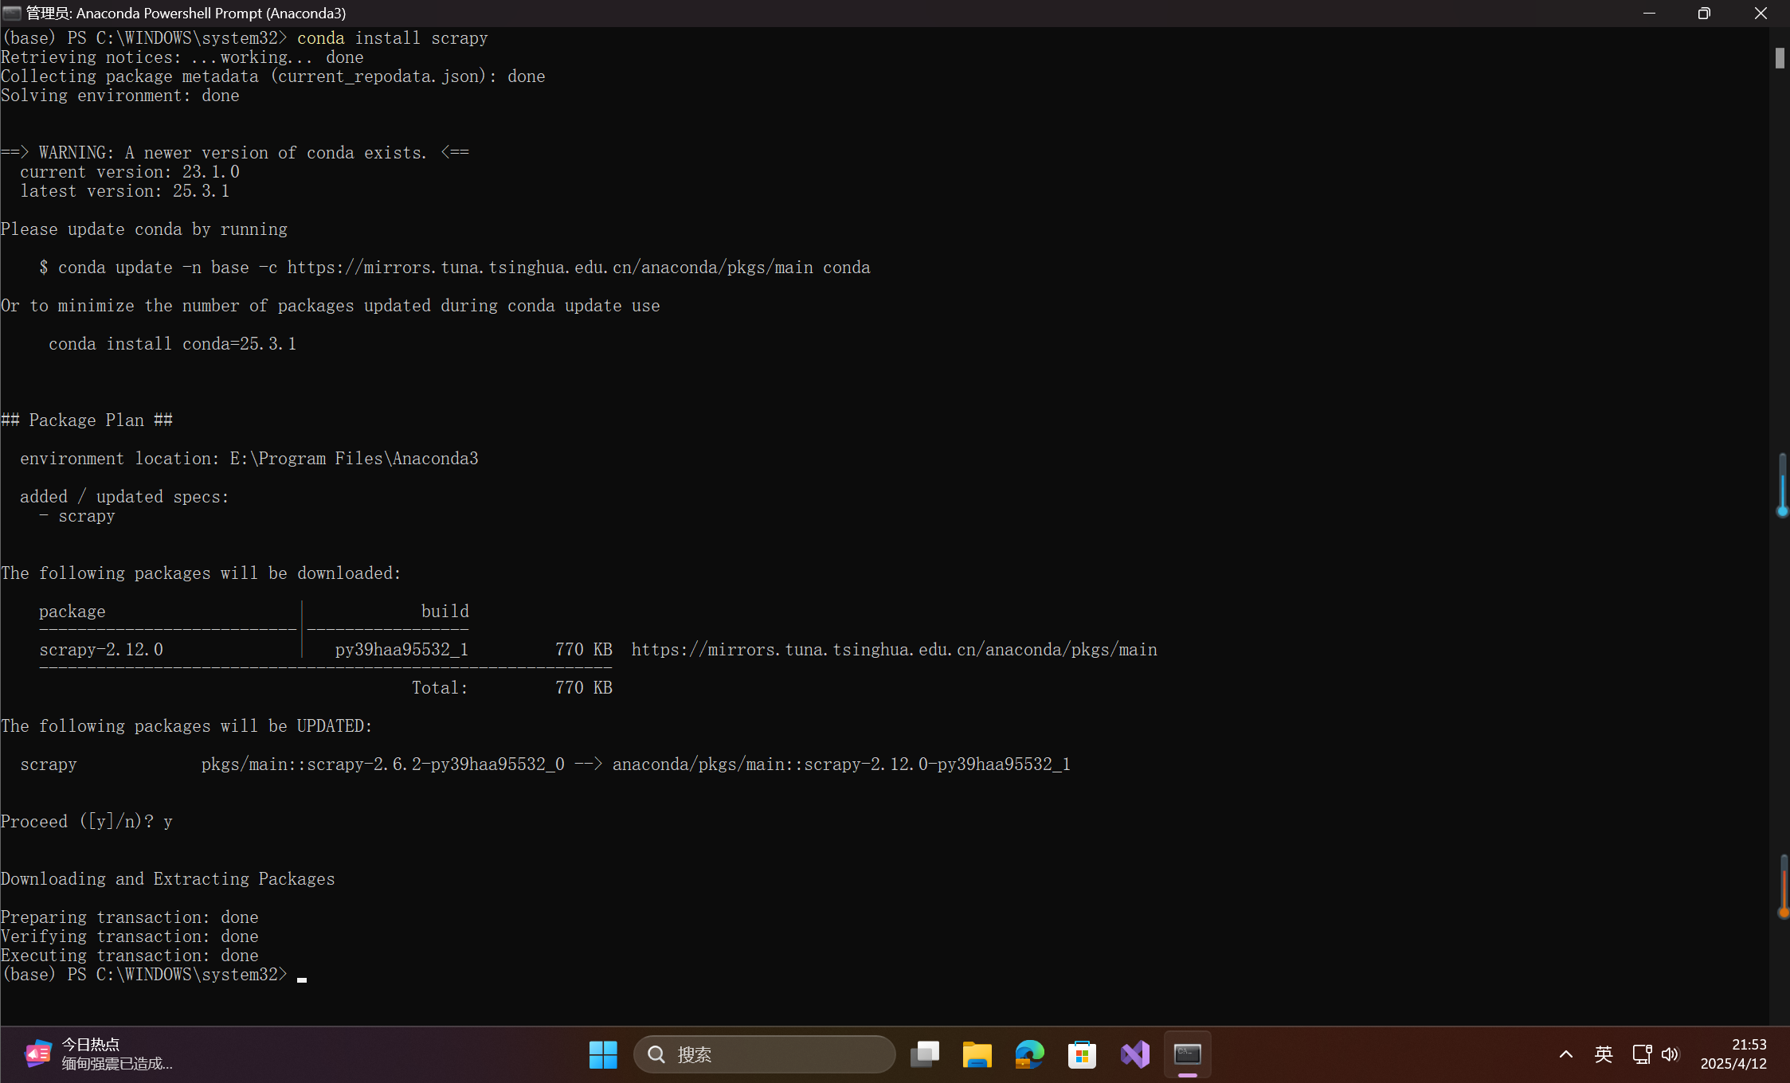This screenshot has width=1790, height=1083.
Task: Open Microsoft Store from the taskbar
Action: 1082,1054
